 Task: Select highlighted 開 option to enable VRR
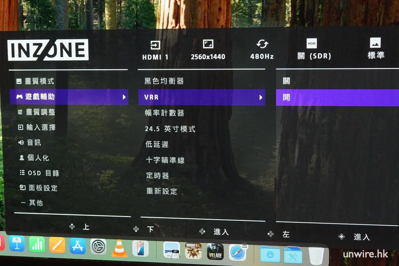click(286, 97)
